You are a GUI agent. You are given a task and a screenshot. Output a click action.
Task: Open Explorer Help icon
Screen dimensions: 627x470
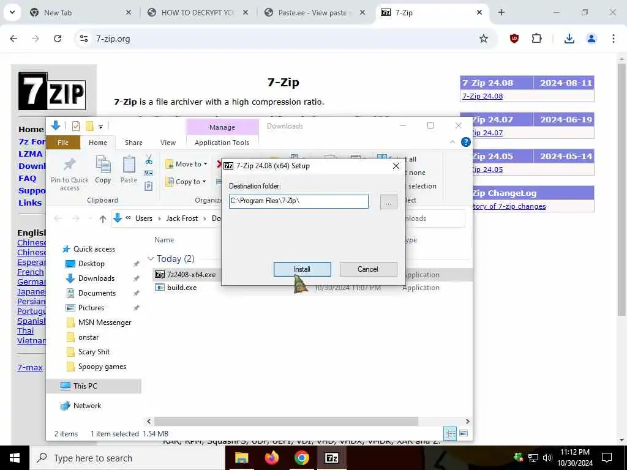pos(466,142)
